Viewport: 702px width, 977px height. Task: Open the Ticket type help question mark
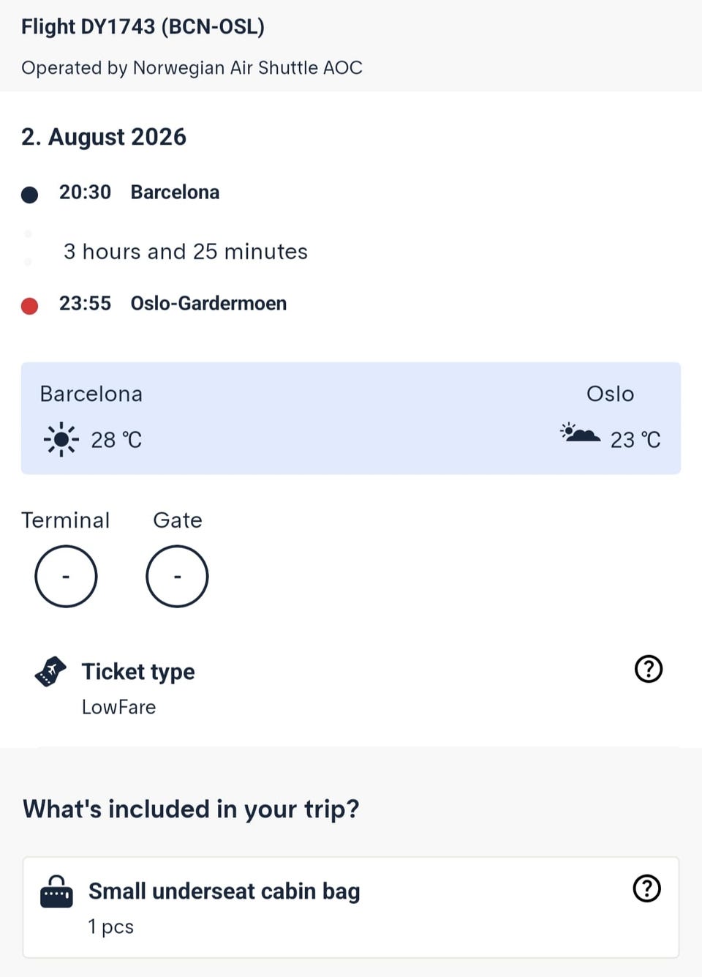tap(649, 669)
